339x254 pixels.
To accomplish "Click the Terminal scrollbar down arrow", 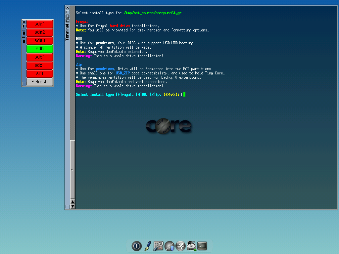I will pos(73,206).
